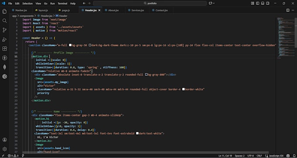The image size is (297, 158).
Task: Switch to the Navbar.jsx tab
Action: pos(21,10)
